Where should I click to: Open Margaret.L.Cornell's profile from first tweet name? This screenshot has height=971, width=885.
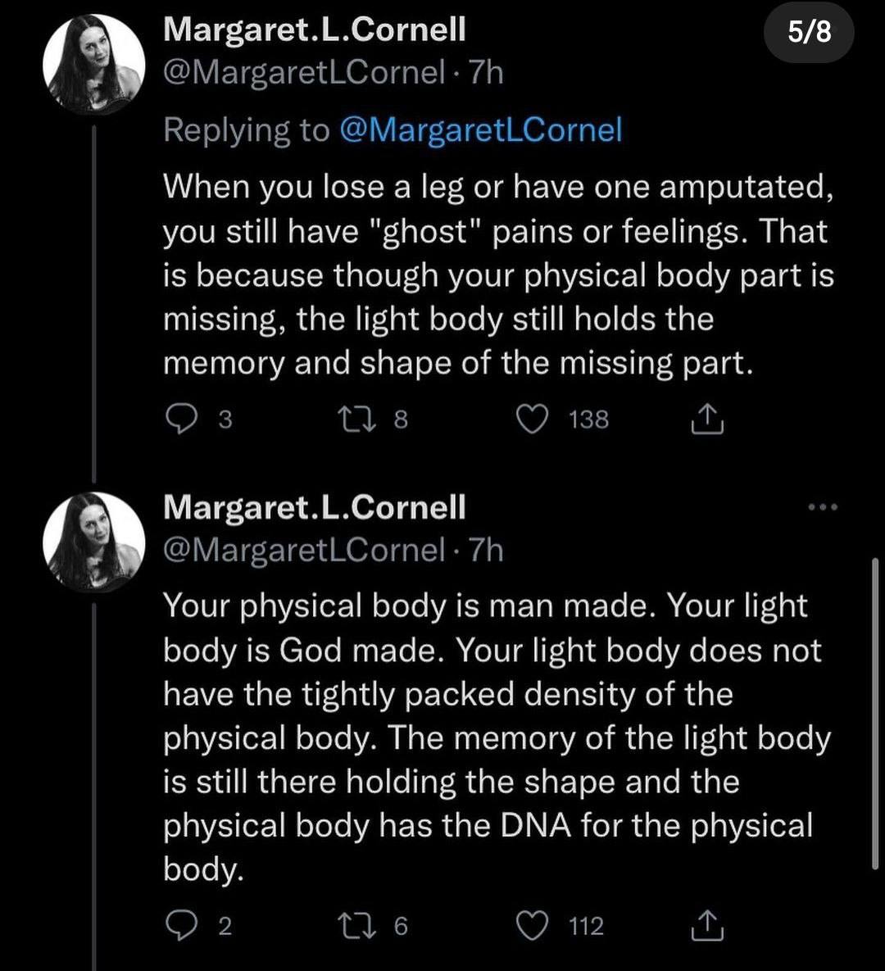315,29
